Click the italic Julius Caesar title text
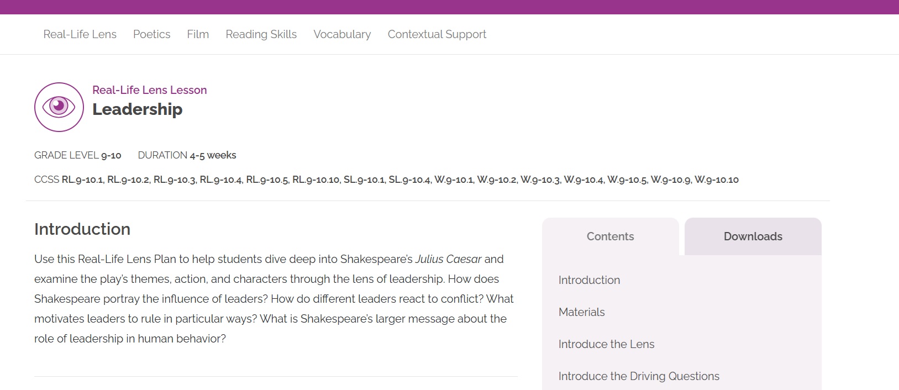Viewport: 899px width, 390px height. point(448,259)
